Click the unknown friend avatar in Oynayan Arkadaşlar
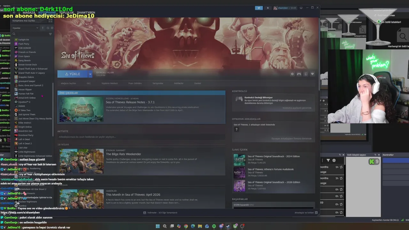This screenshot has width=409, height=230. pos(236,129)
